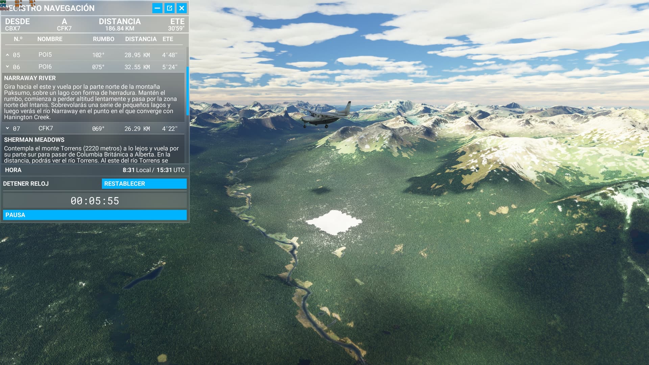Open the nav log in a separate window
Image resolution: width=649 pixels, height=365 pixels.
click(x=170, y=8)
